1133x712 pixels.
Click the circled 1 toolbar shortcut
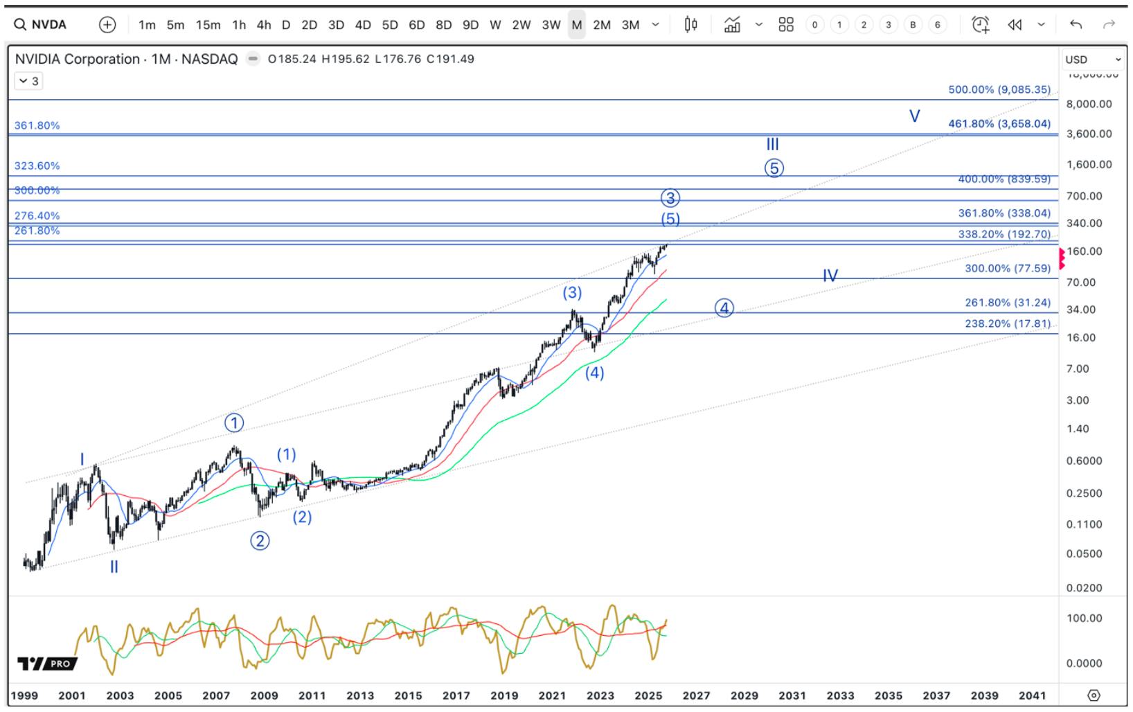[x=839, y=25]
